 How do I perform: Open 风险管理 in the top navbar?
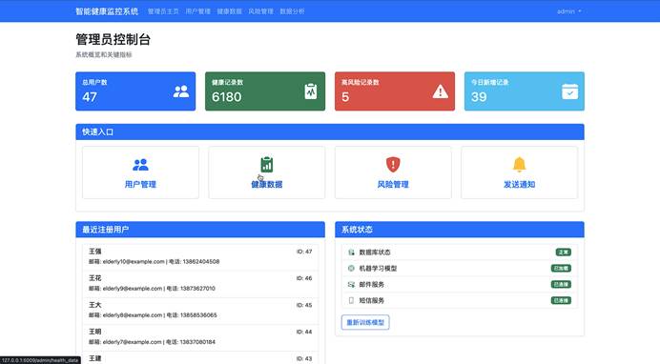260,11
